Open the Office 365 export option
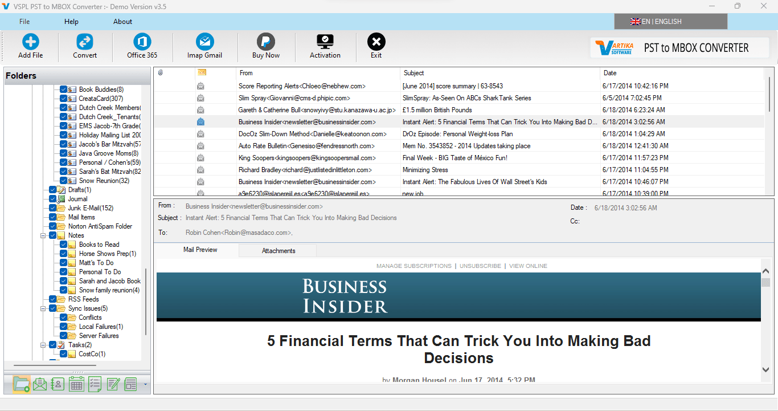The width and height of the screenshot is (778, 411). (142, 42)
